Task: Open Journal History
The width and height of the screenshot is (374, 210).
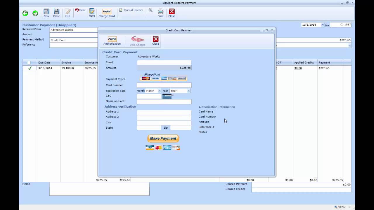Action: click(131, 10)
